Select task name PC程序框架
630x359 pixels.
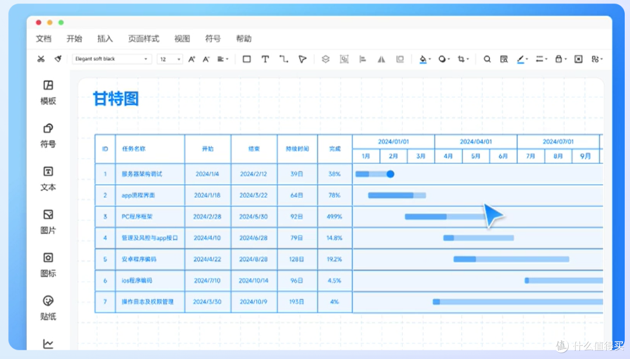pos(137,216)
